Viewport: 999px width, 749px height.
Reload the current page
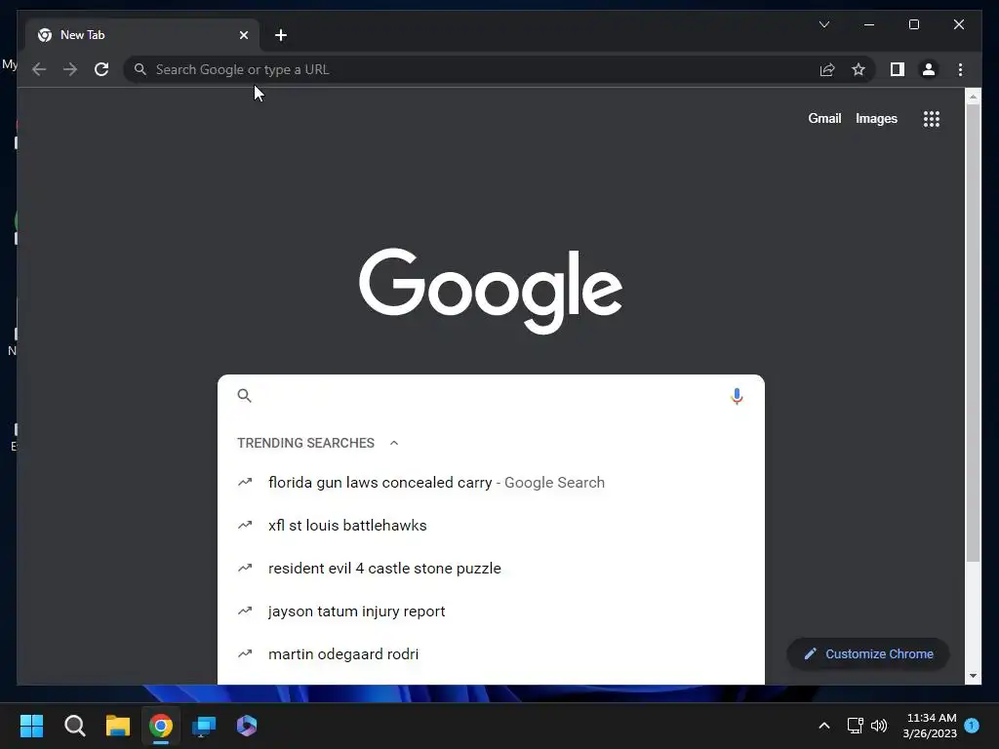[101, 69]
